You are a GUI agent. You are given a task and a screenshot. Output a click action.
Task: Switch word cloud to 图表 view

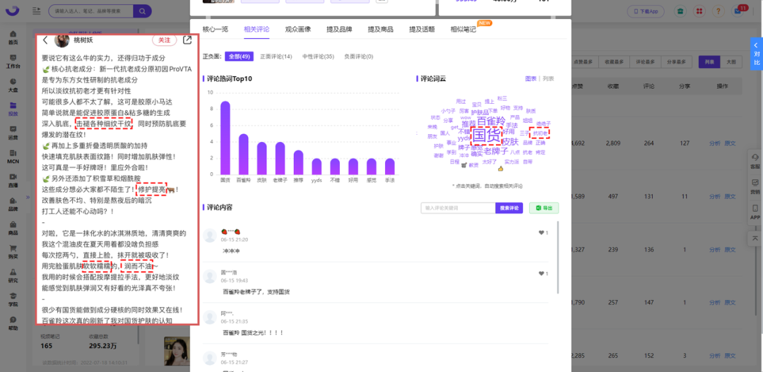coord(531,79)
